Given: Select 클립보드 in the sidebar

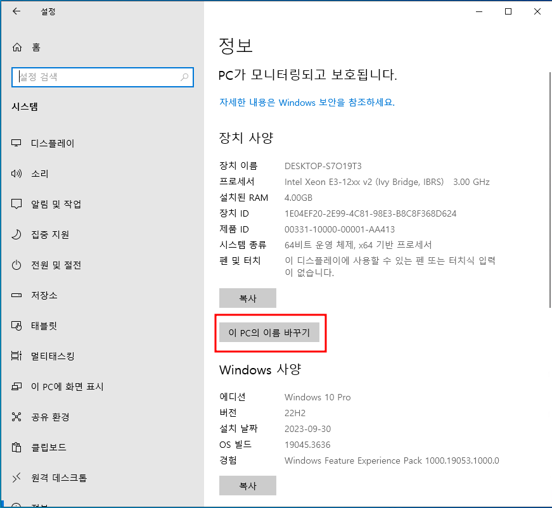Looking at the screenshot, I should click(49, 447).
